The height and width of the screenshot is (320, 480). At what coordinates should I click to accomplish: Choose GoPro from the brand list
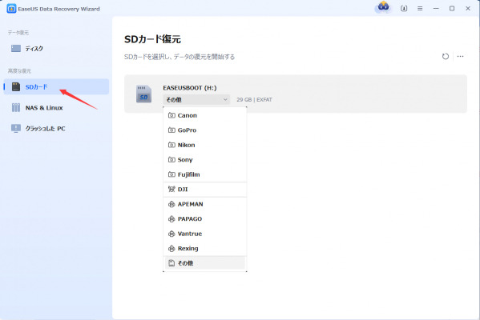tap(205, 130)
